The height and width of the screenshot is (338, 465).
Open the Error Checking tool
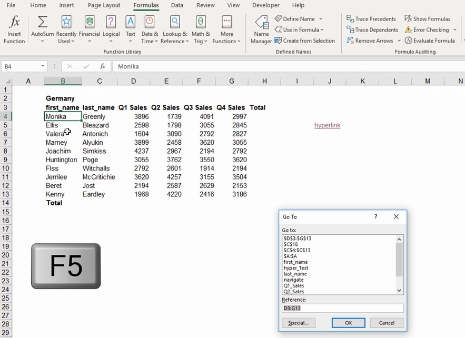428,29
